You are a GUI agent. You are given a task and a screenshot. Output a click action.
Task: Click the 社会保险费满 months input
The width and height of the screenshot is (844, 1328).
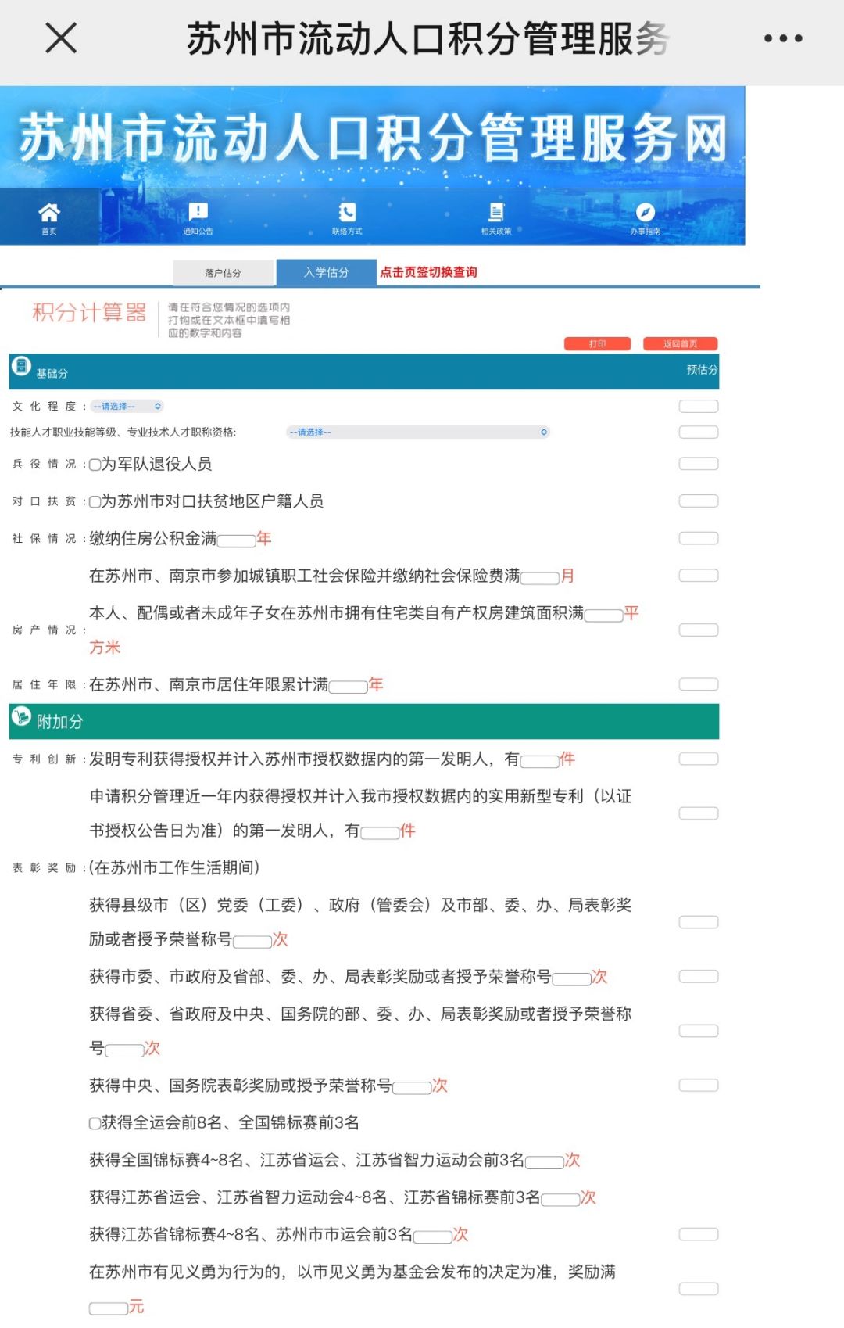click(541, 578)
